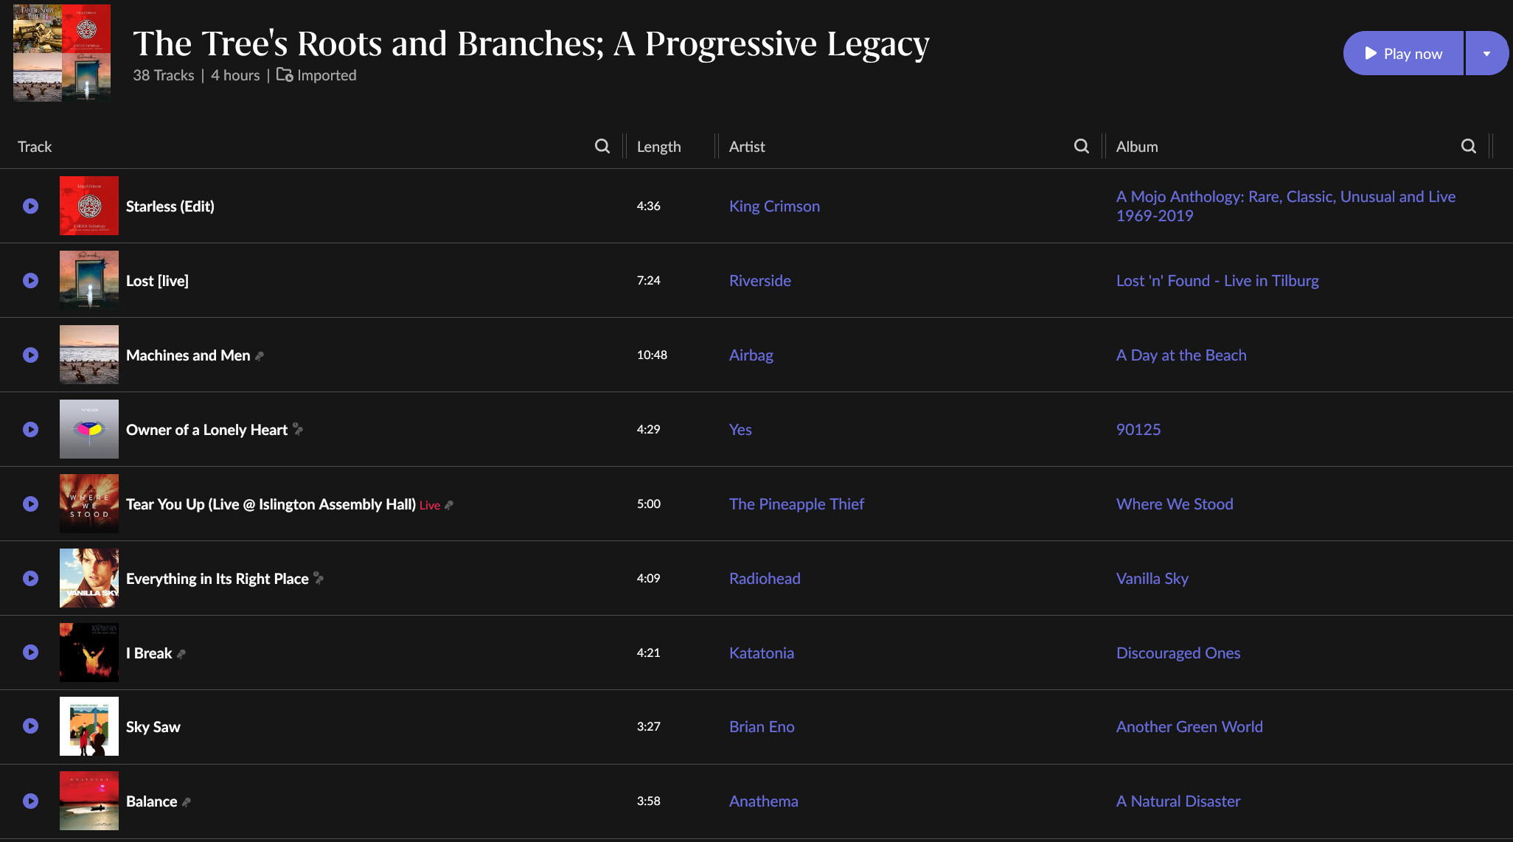Click the link icon next to Balance
This screenshot has width=1513, height=842.
[187, 802]
